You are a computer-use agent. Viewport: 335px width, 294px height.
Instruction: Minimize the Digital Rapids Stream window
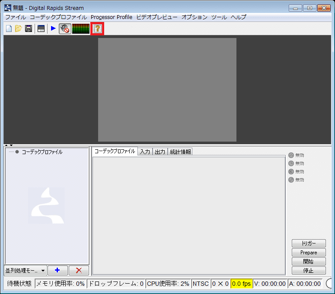[296, 8]
